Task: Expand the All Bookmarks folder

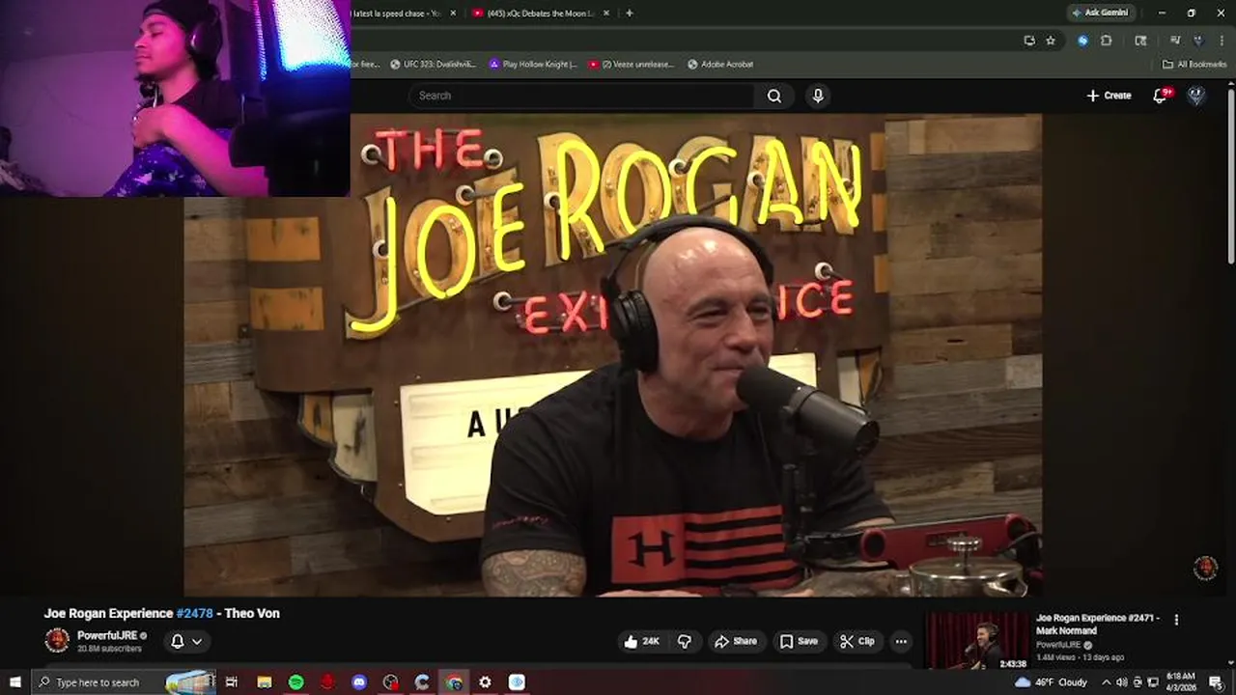Action: 1194,64
